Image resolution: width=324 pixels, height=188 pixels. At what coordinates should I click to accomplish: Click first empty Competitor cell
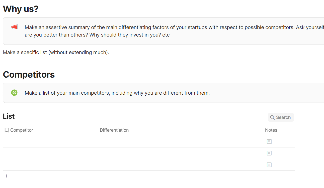(x=50, y=142)
